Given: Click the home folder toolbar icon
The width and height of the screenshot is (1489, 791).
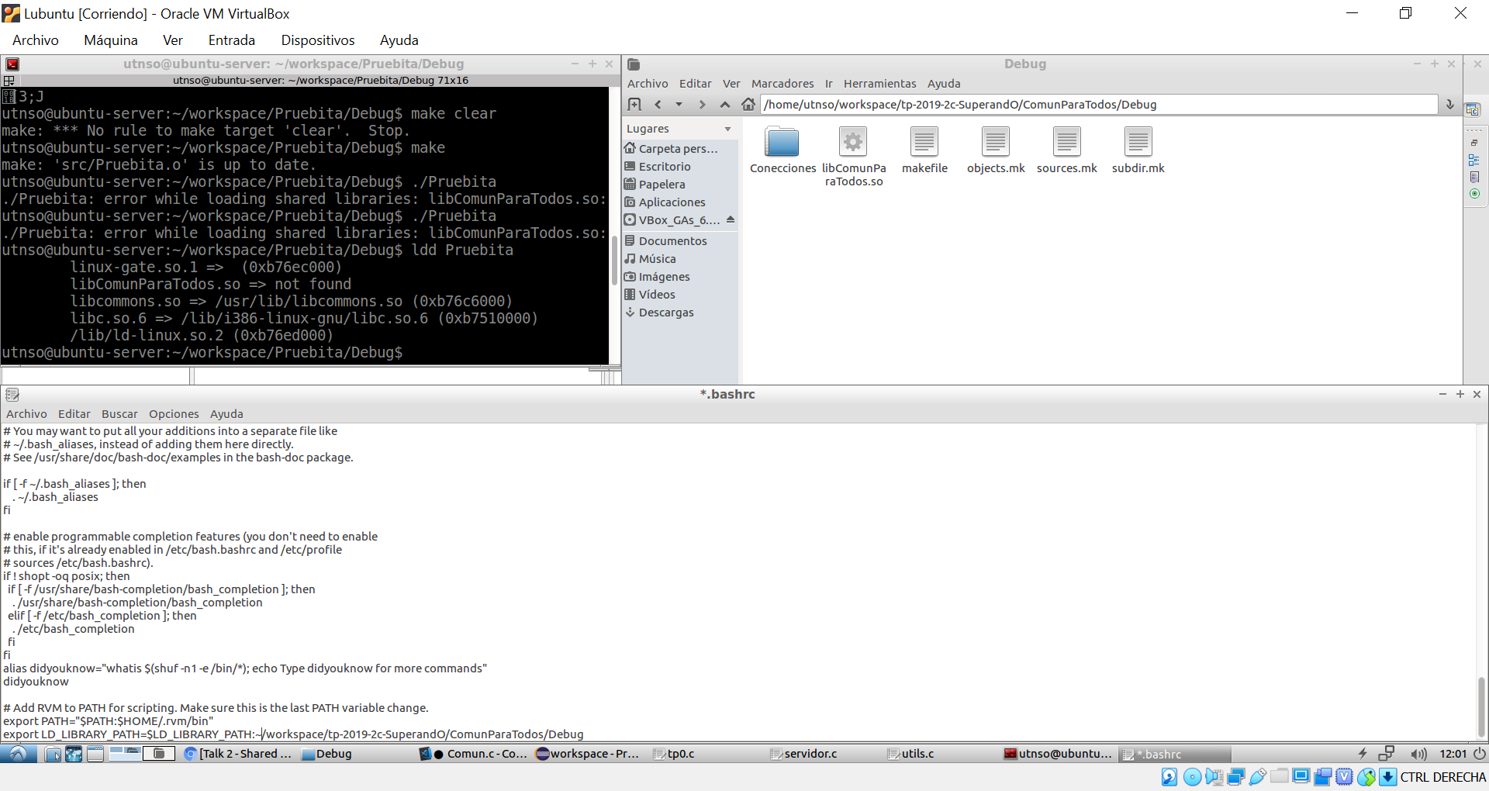Looking at the screenshot, I should point(748,105).
